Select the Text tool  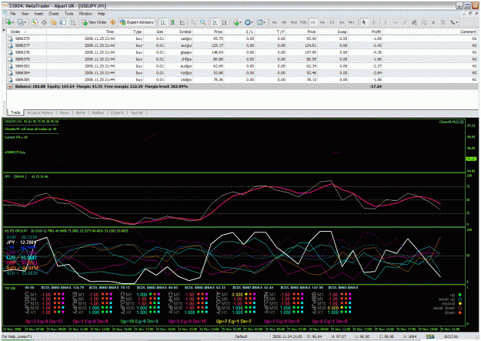(x=433, y=22)
